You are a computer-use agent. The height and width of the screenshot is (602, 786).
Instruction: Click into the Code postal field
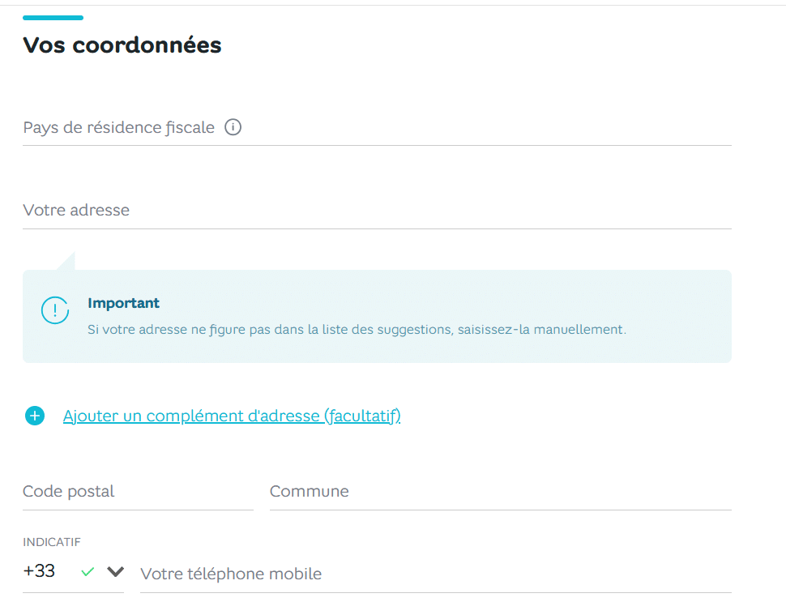pos(138,492)
